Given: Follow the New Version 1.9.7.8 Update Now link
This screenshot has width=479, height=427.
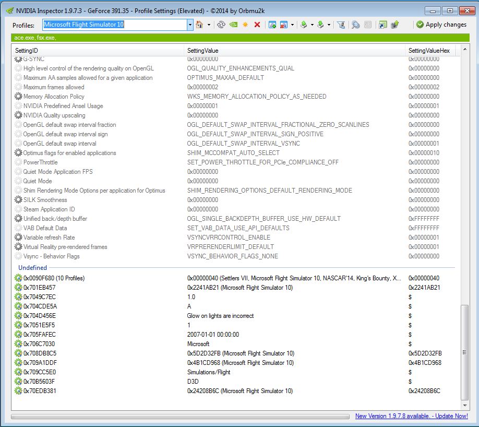Looking at the screenshot, I should point(412,416).
